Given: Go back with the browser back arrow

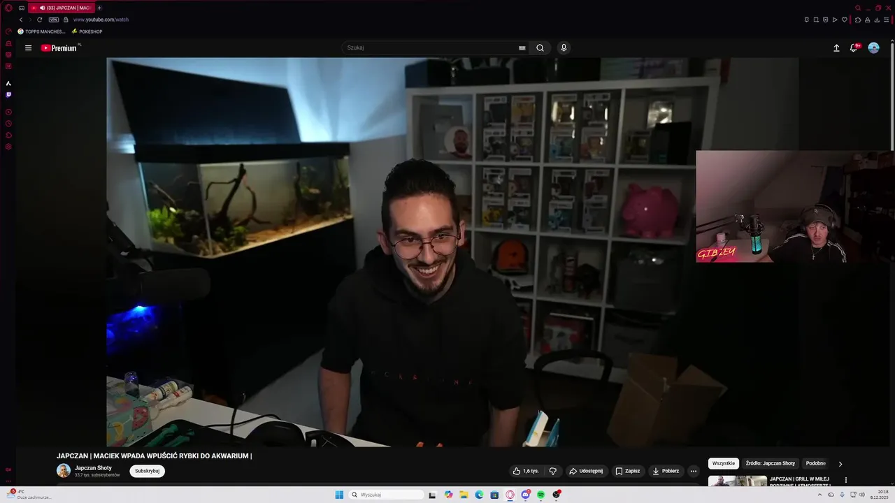Looking at the screenshot, I should point(21,20).
